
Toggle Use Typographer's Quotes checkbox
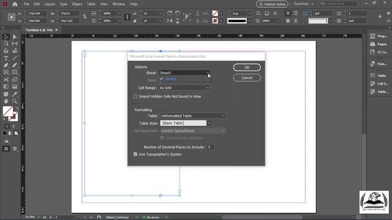pyautogui.click(x=135, y=154)
